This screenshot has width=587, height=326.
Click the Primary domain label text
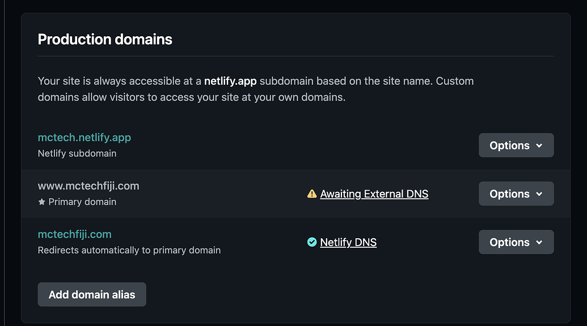(x=82, y=202)
